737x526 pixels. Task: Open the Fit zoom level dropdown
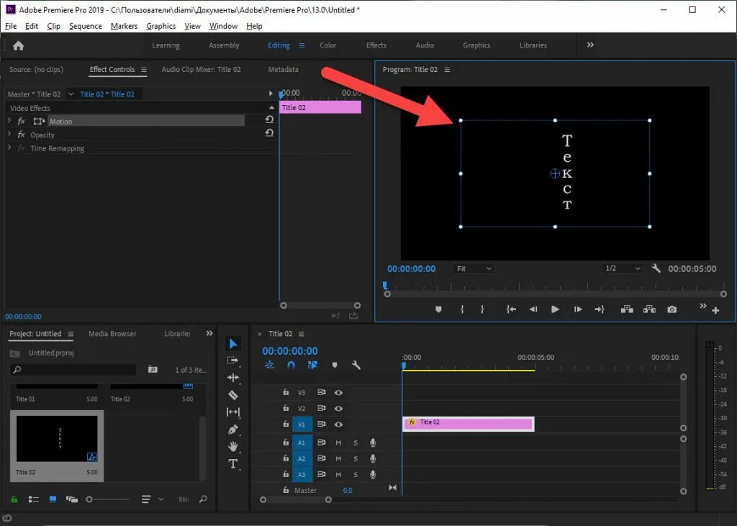[x=473, y=268]
